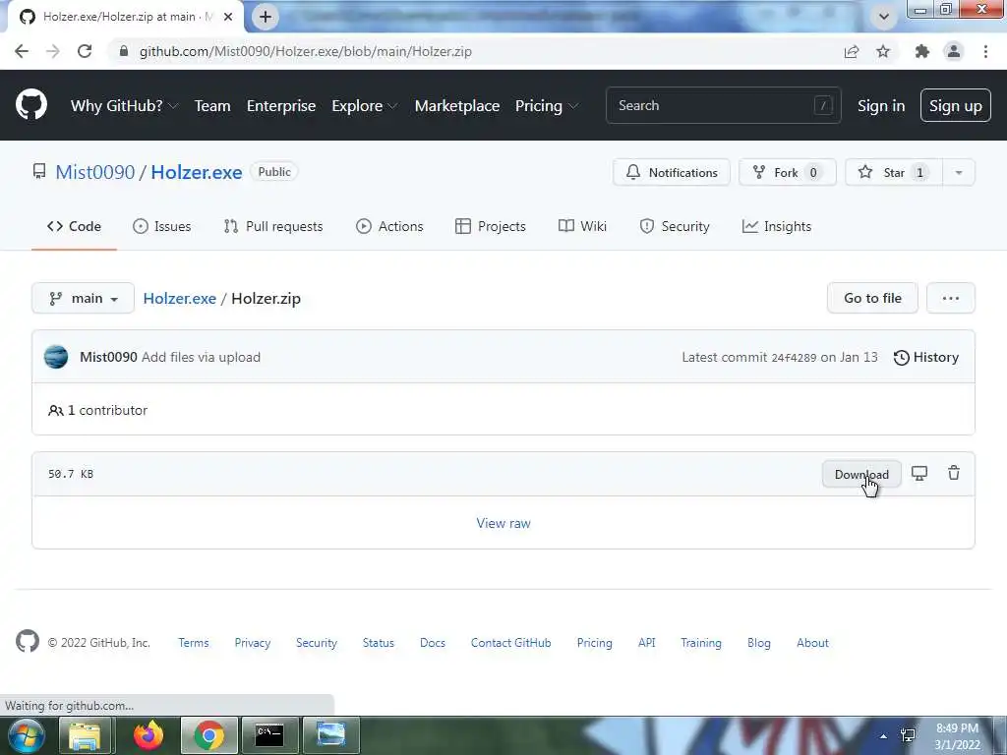The height and width of the screenshot is (755, 1007).
Task: Select the Code tab
Action: pos(74,226)
